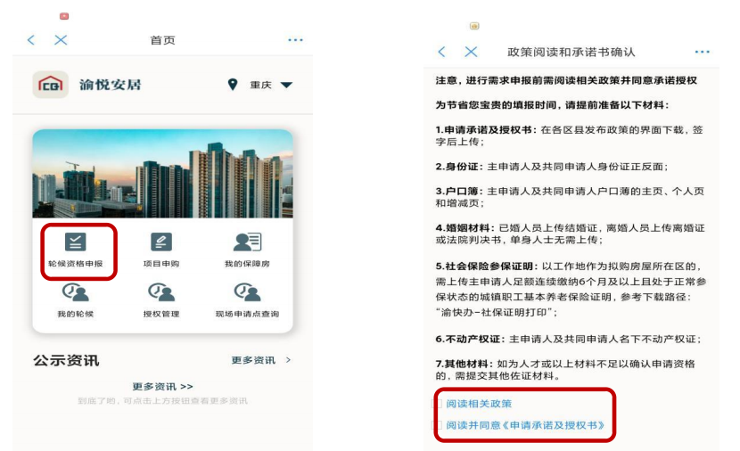The image size is (740, 451).
Task: Open 我的轮候 icon
Action: [x=76, y=292]
